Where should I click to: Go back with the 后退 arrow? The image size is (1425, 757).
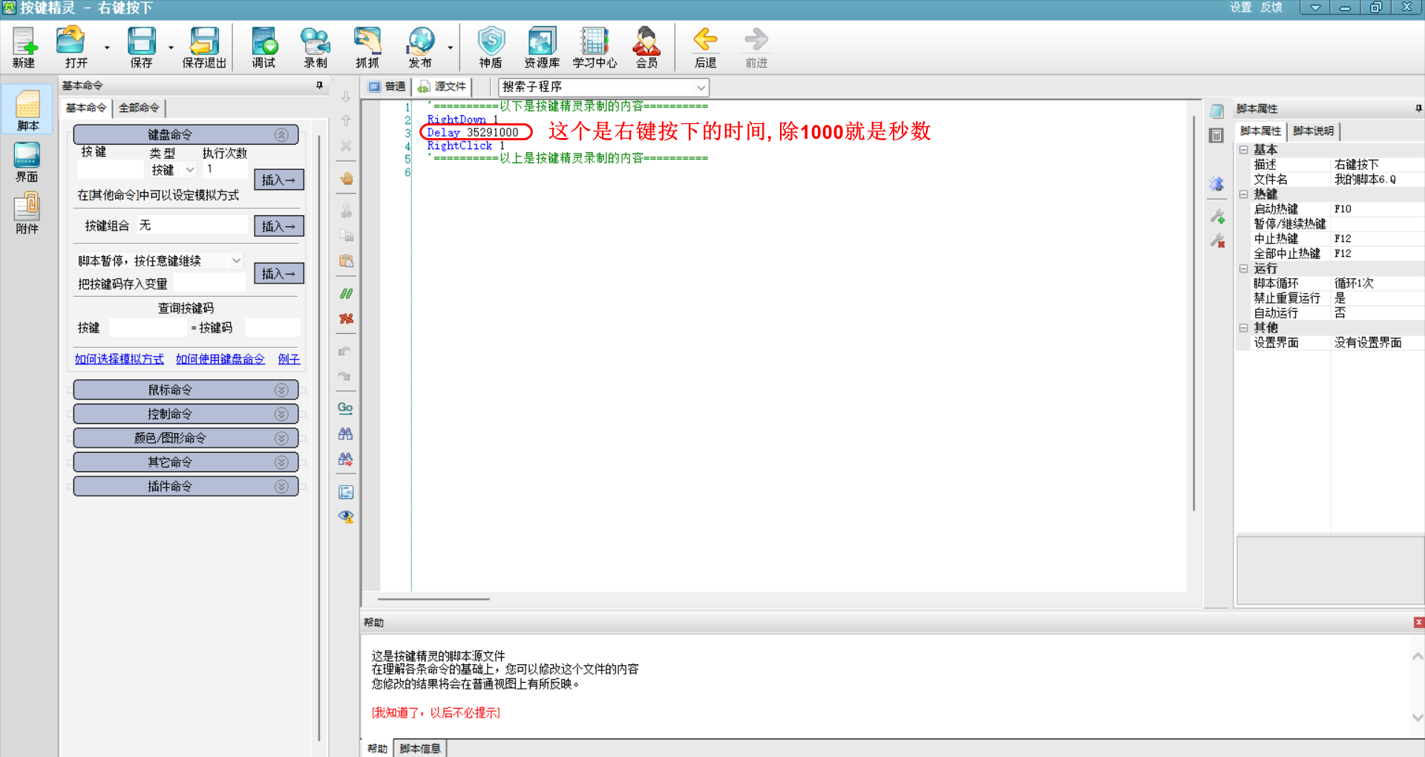point(705,47)
